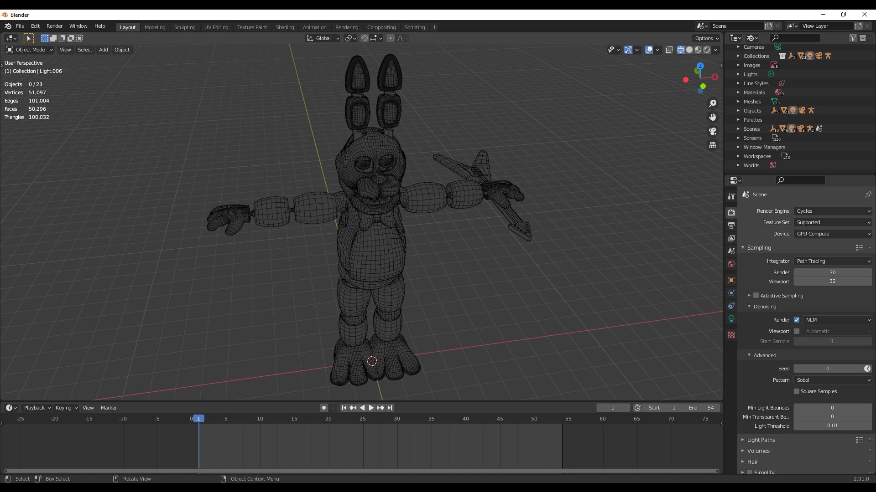Open the Light data properties tab (green bulb)
The image size is (876, 492).
pos(731,318)
